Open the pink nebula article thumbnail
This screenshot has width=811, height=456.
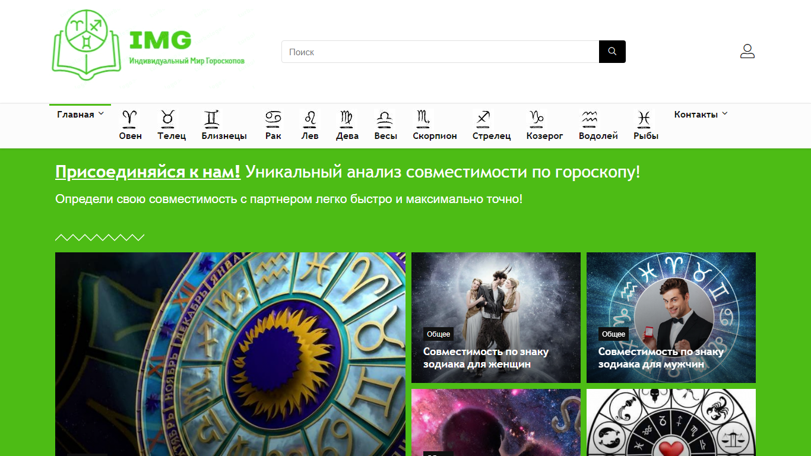[x=496, y=423]
